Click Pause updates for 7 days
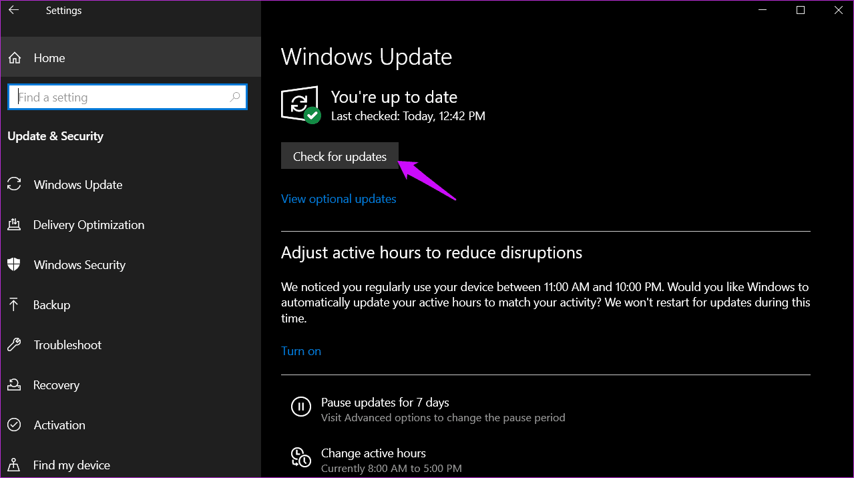The image size is (854, 478). tap(385, 403)
